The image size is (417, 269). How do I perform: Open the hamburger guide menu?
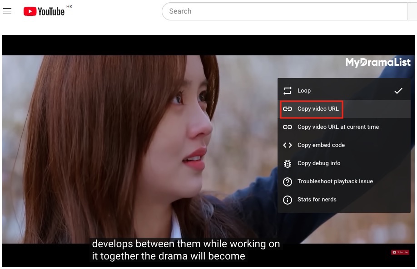[x=7, y=11]
